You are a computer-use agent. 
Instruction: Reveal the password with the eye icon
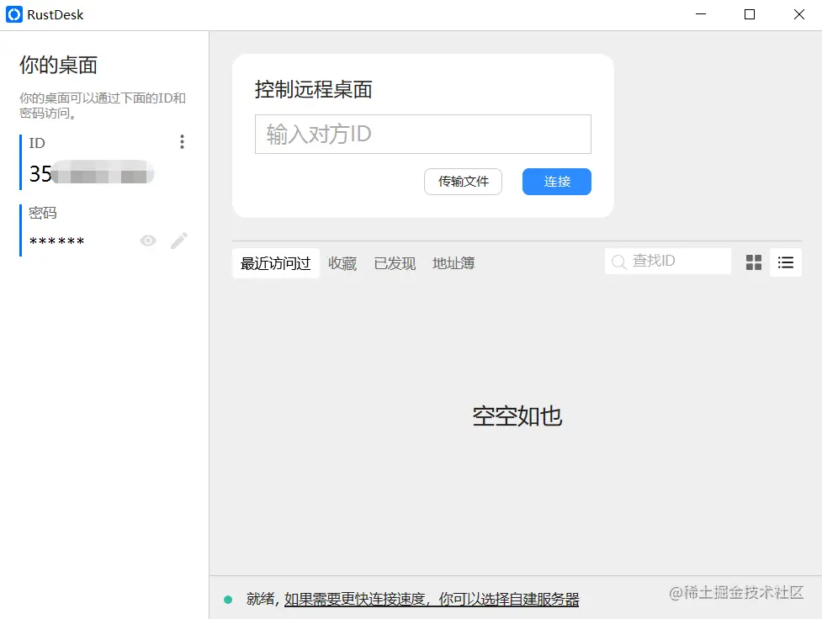148,241
